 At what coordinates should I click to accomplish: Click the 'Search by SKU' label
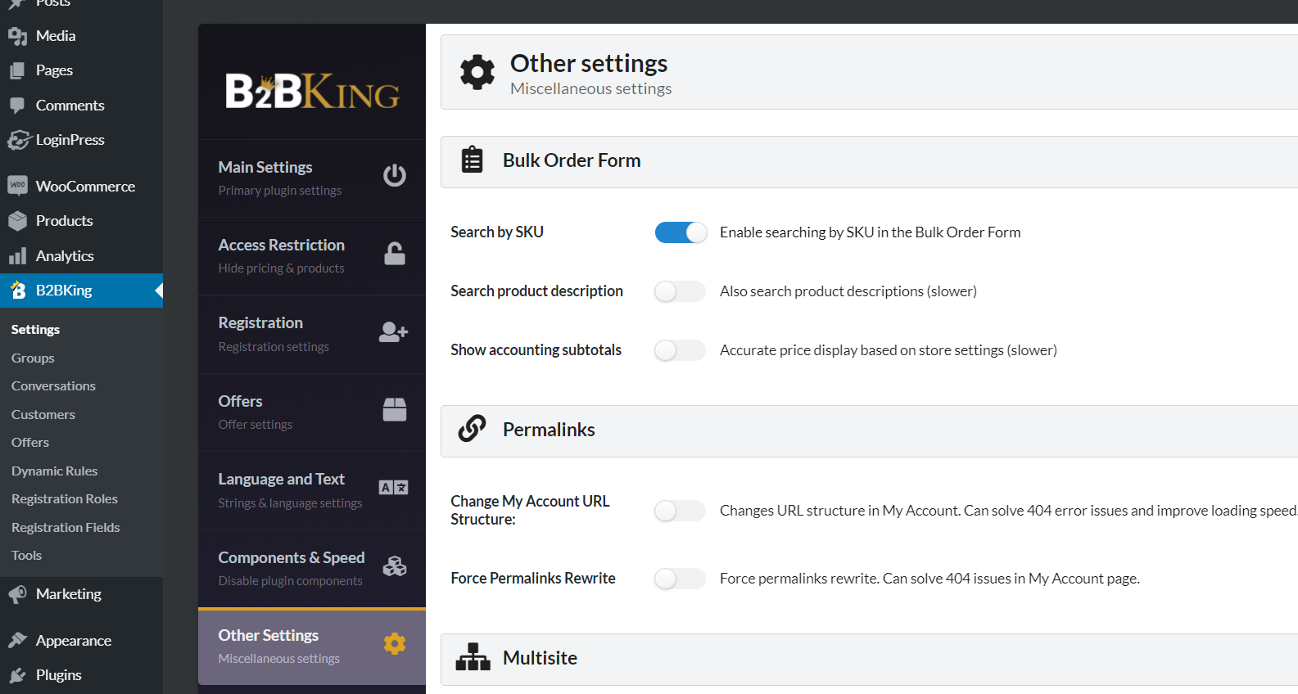497,232
